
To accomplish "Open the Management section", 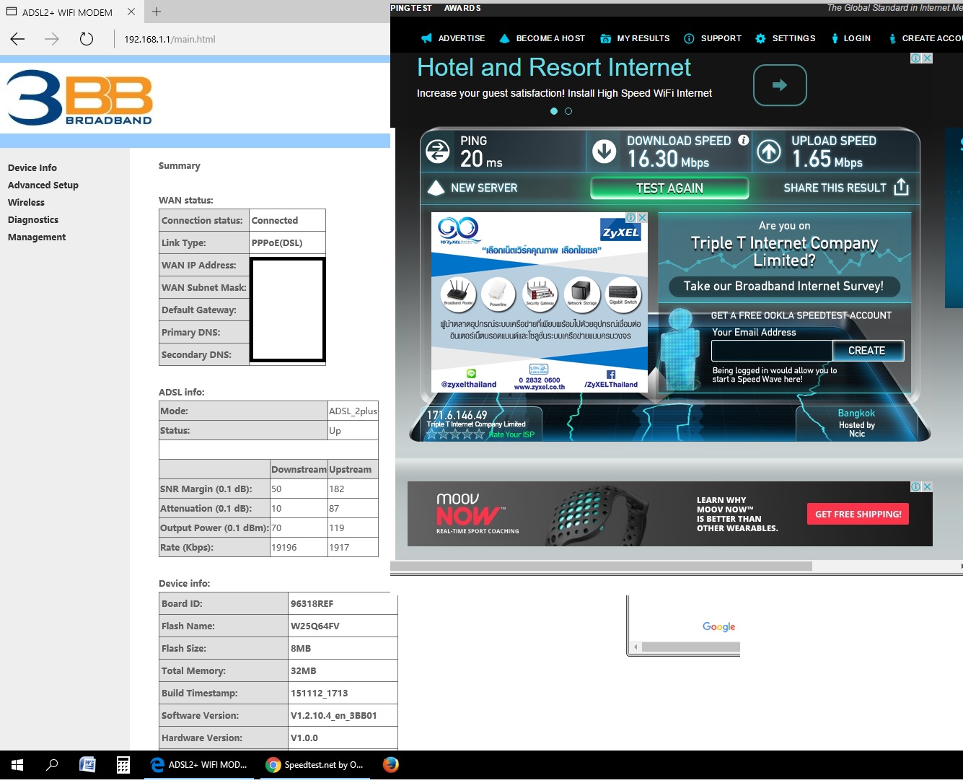I will 37,237.
